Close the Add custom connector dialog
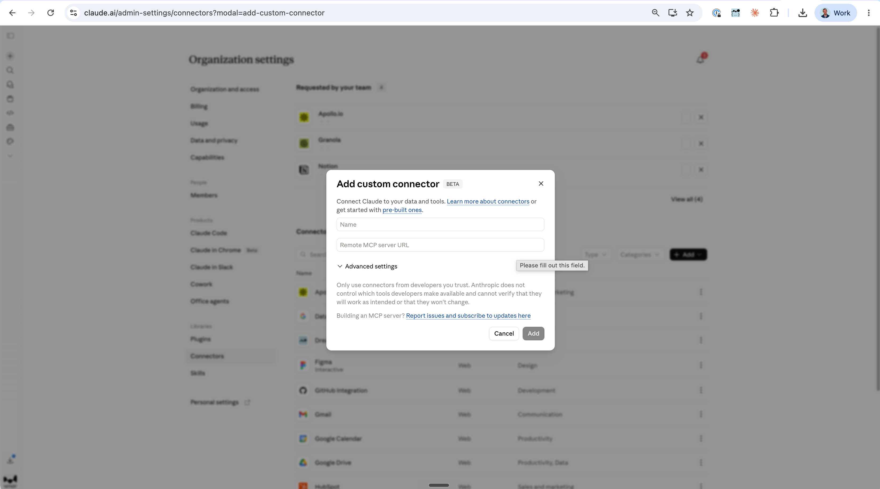 coord(541,184)
